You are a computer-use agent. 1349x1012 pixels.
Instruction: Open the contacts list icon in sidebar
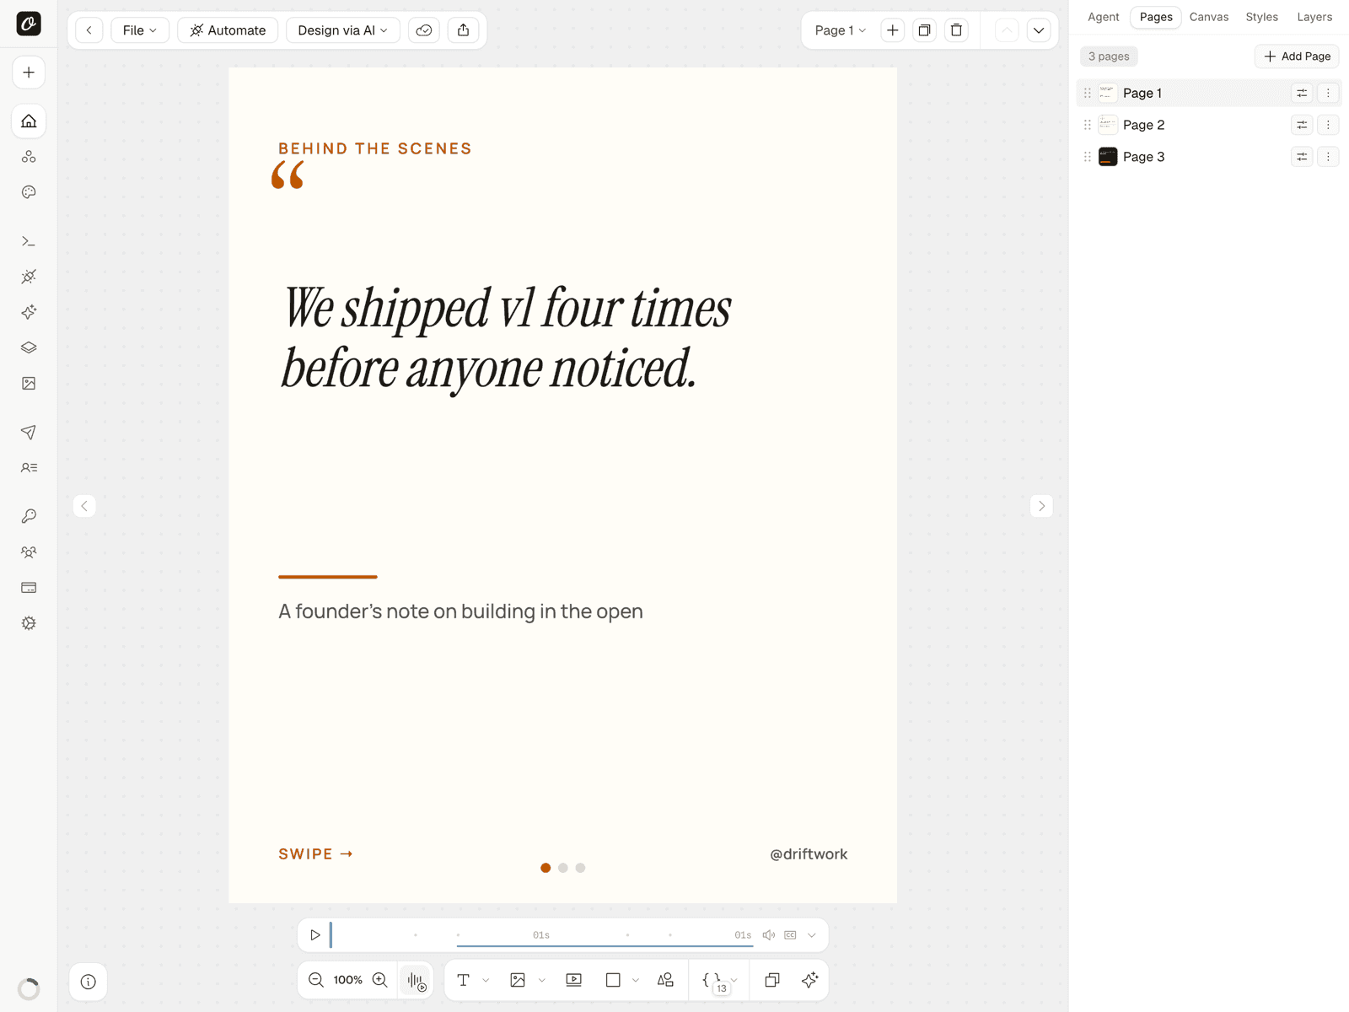[x=29, y=468]
